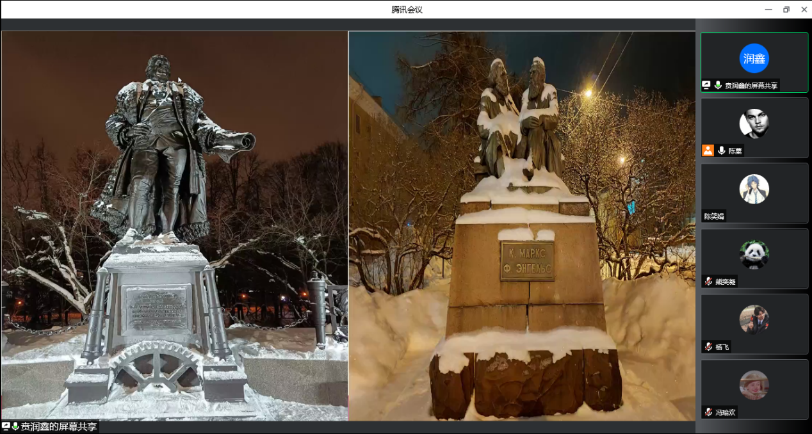Select the panda avatar of 熊奕凝

754,254
